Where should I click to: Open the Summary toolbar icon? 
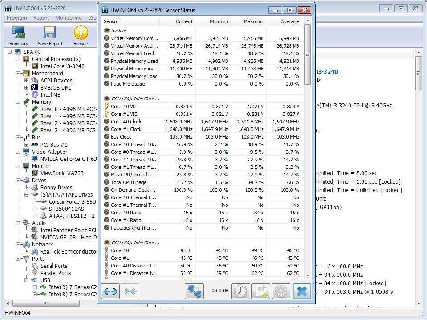[x=19, y=33]
